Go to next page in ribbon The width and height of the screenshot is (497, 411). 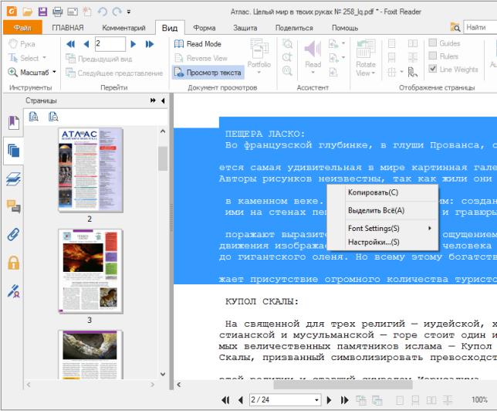point(134,44)
